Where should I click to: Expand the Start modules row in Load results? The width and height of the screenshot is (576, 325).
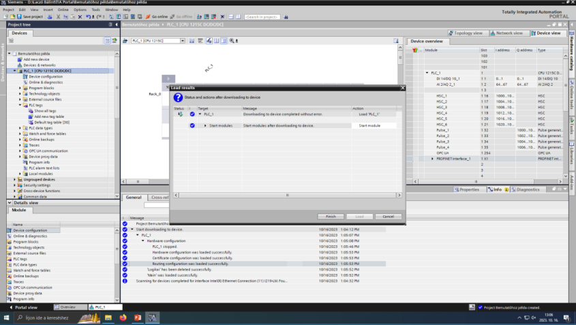[204, 125]
